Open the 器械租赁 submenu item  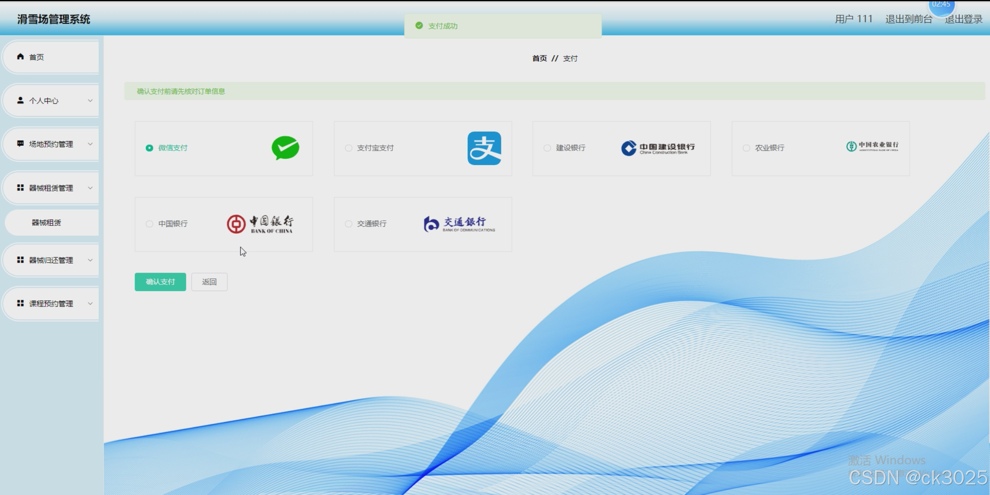(46, 222)
